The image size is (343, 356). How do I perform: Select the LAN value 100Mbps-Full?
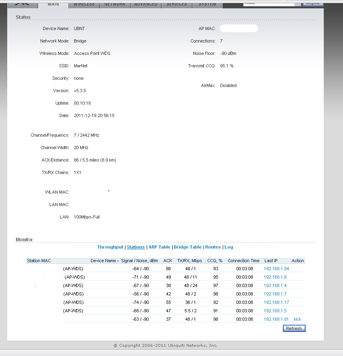click(x=87, y=217)
